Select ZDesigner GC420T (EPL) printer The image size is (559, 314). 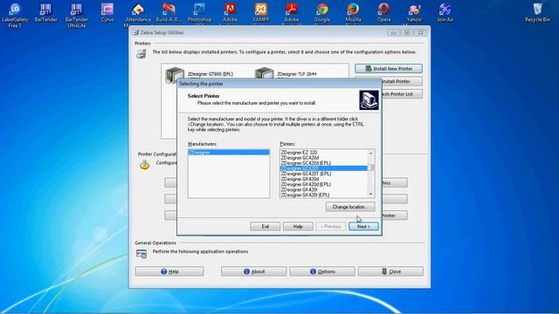324,174
